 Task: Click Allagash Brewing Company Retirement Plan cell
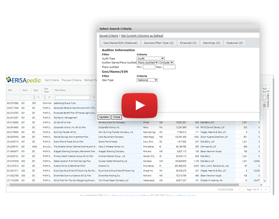(x=74, y=151)
